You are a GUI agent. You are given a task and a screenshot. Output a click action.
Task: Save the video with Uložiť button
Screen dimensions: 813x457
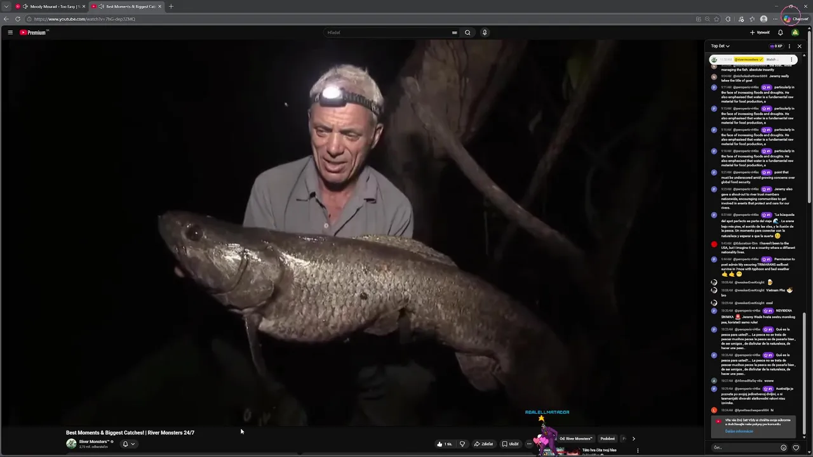[511, 444]
